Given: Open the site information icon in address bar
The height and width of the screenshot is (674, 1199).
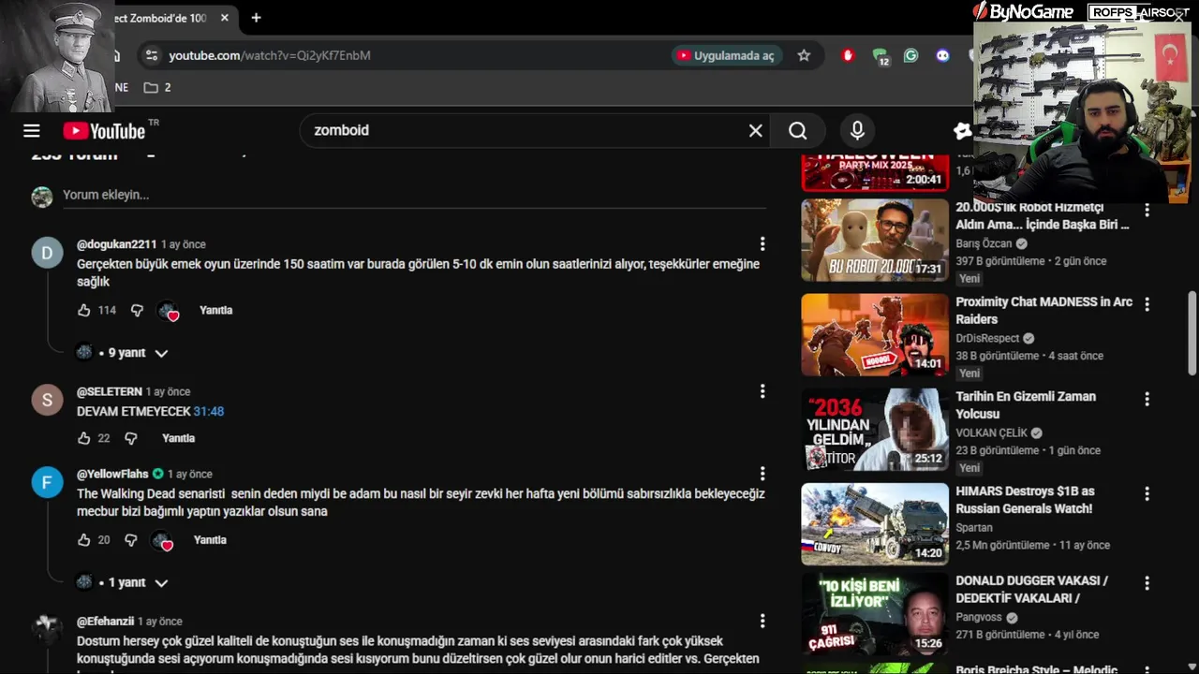Looking at the screenshot, I should click(152, 55).
